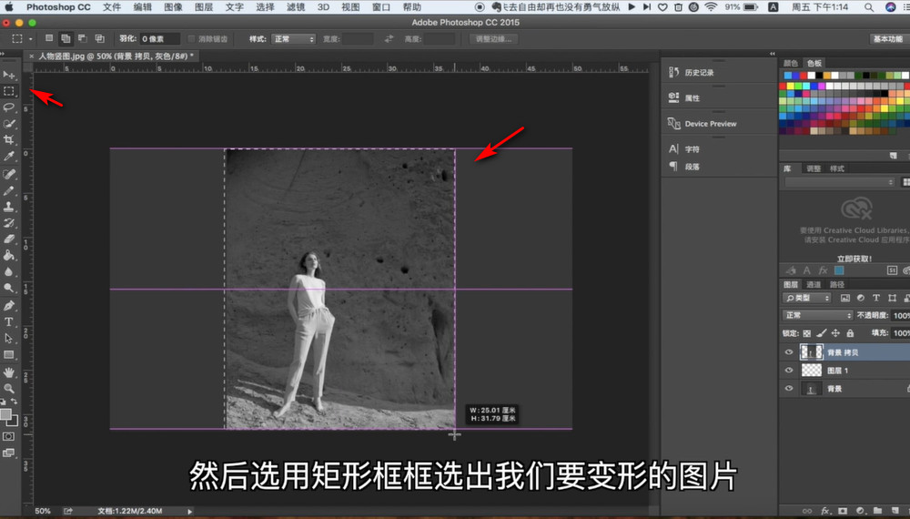Open the 样式 style dropdown
Screen dimensions: 910x519
pos(294,39)
